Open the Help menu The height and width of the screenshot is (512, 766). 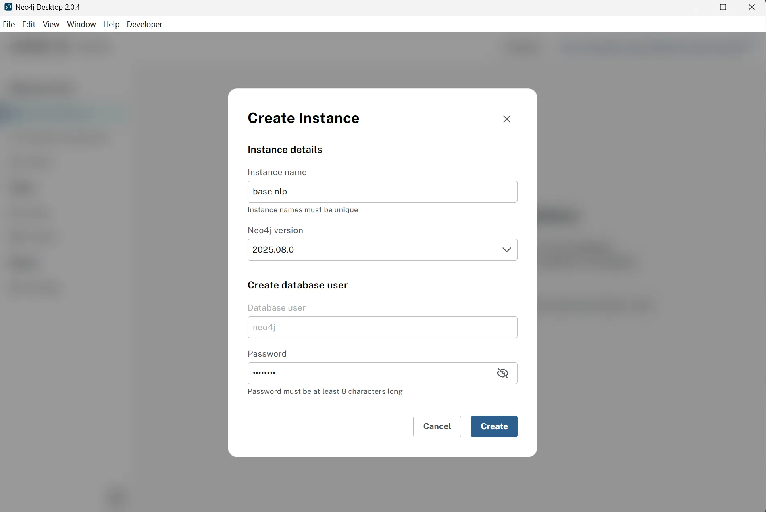[111, 24]
